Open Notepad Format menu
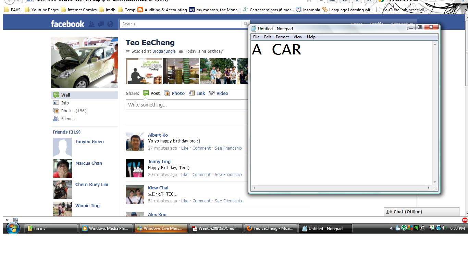The image size is (468, 263). click(282, 37)
